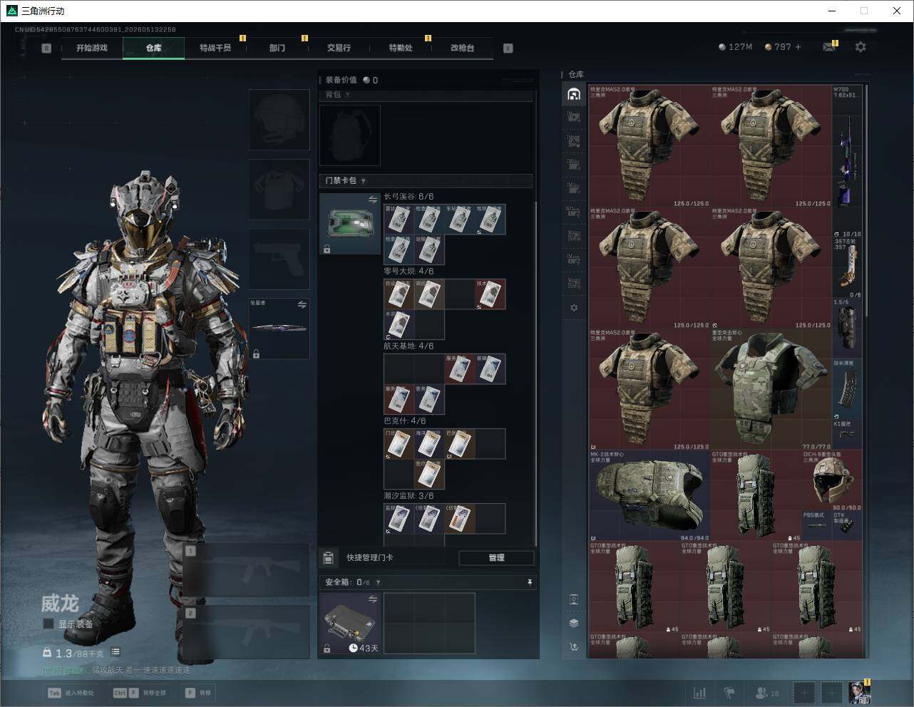Select the empty backpack slot
914x707 pixels.
pyautogui.click(x=350, y=135)
